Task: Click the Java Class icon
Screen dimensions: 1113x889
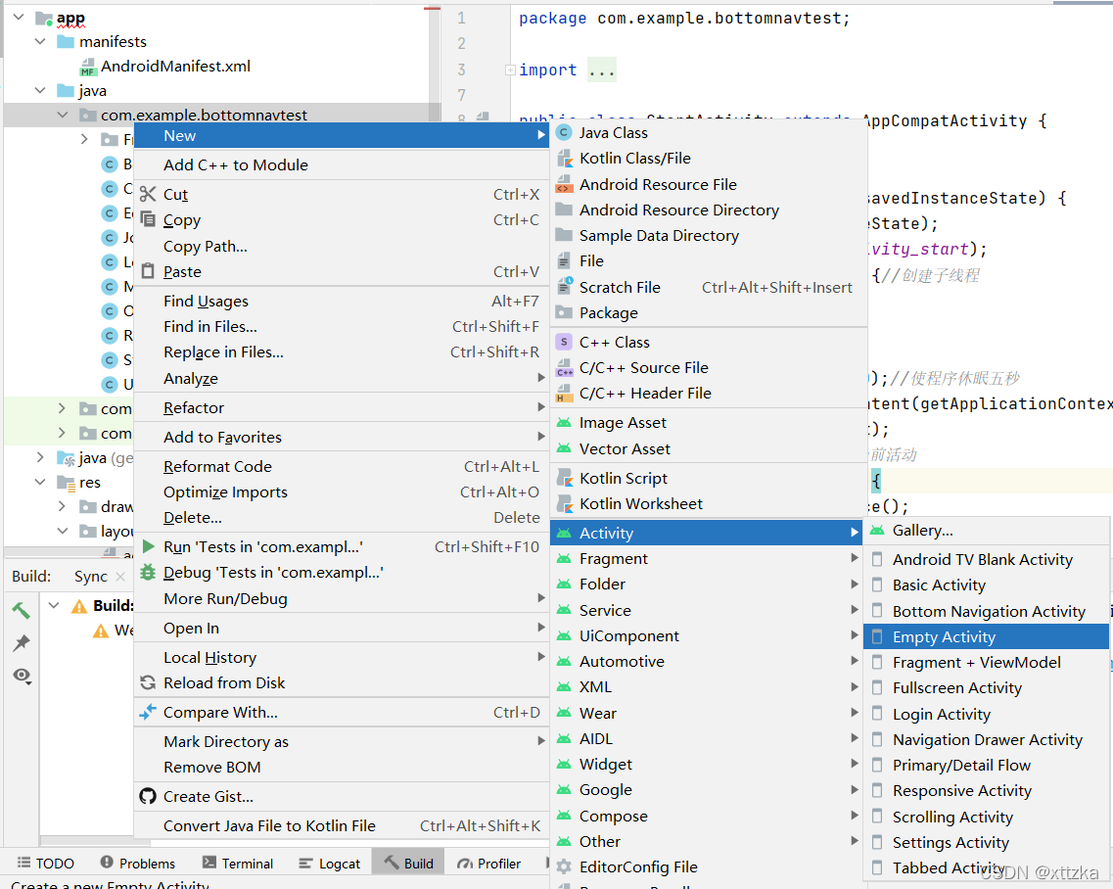Action: tap(564, 133)
